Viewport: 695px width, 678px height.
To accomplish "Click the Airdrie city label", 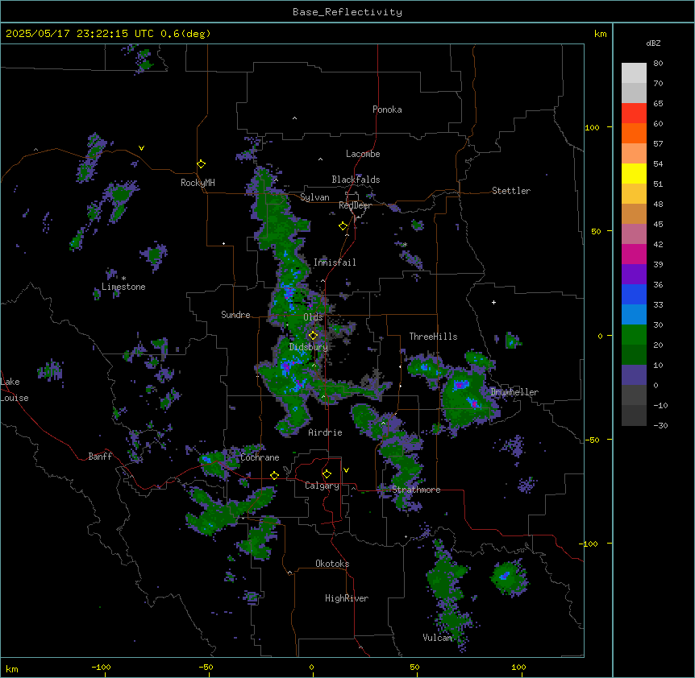I will (326, 432).
